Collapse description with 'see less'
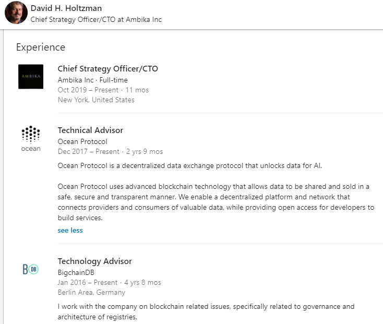Screen dimensions: 383x324 tap(70, 230)
